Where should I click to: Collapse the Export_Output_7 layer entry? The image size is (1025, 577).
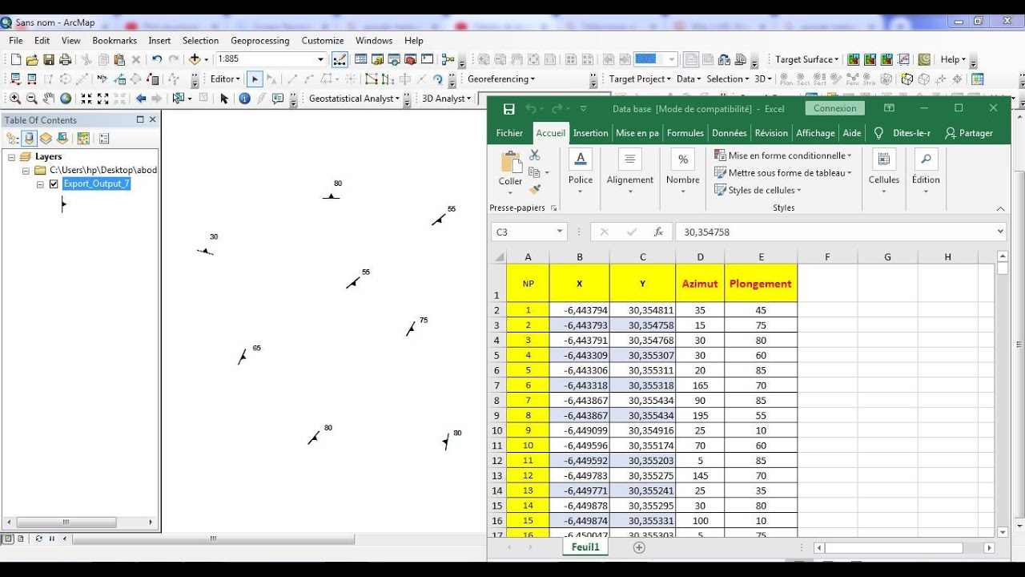[40, 184]
